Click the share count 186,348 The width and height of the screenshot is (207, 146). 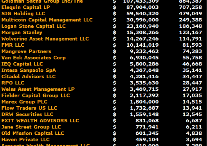pyautogui.click(x=190, y=26)
